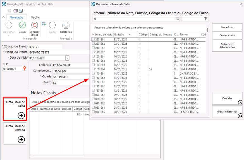Open the Data de Início date dropdown

click(x=67, y=58)
